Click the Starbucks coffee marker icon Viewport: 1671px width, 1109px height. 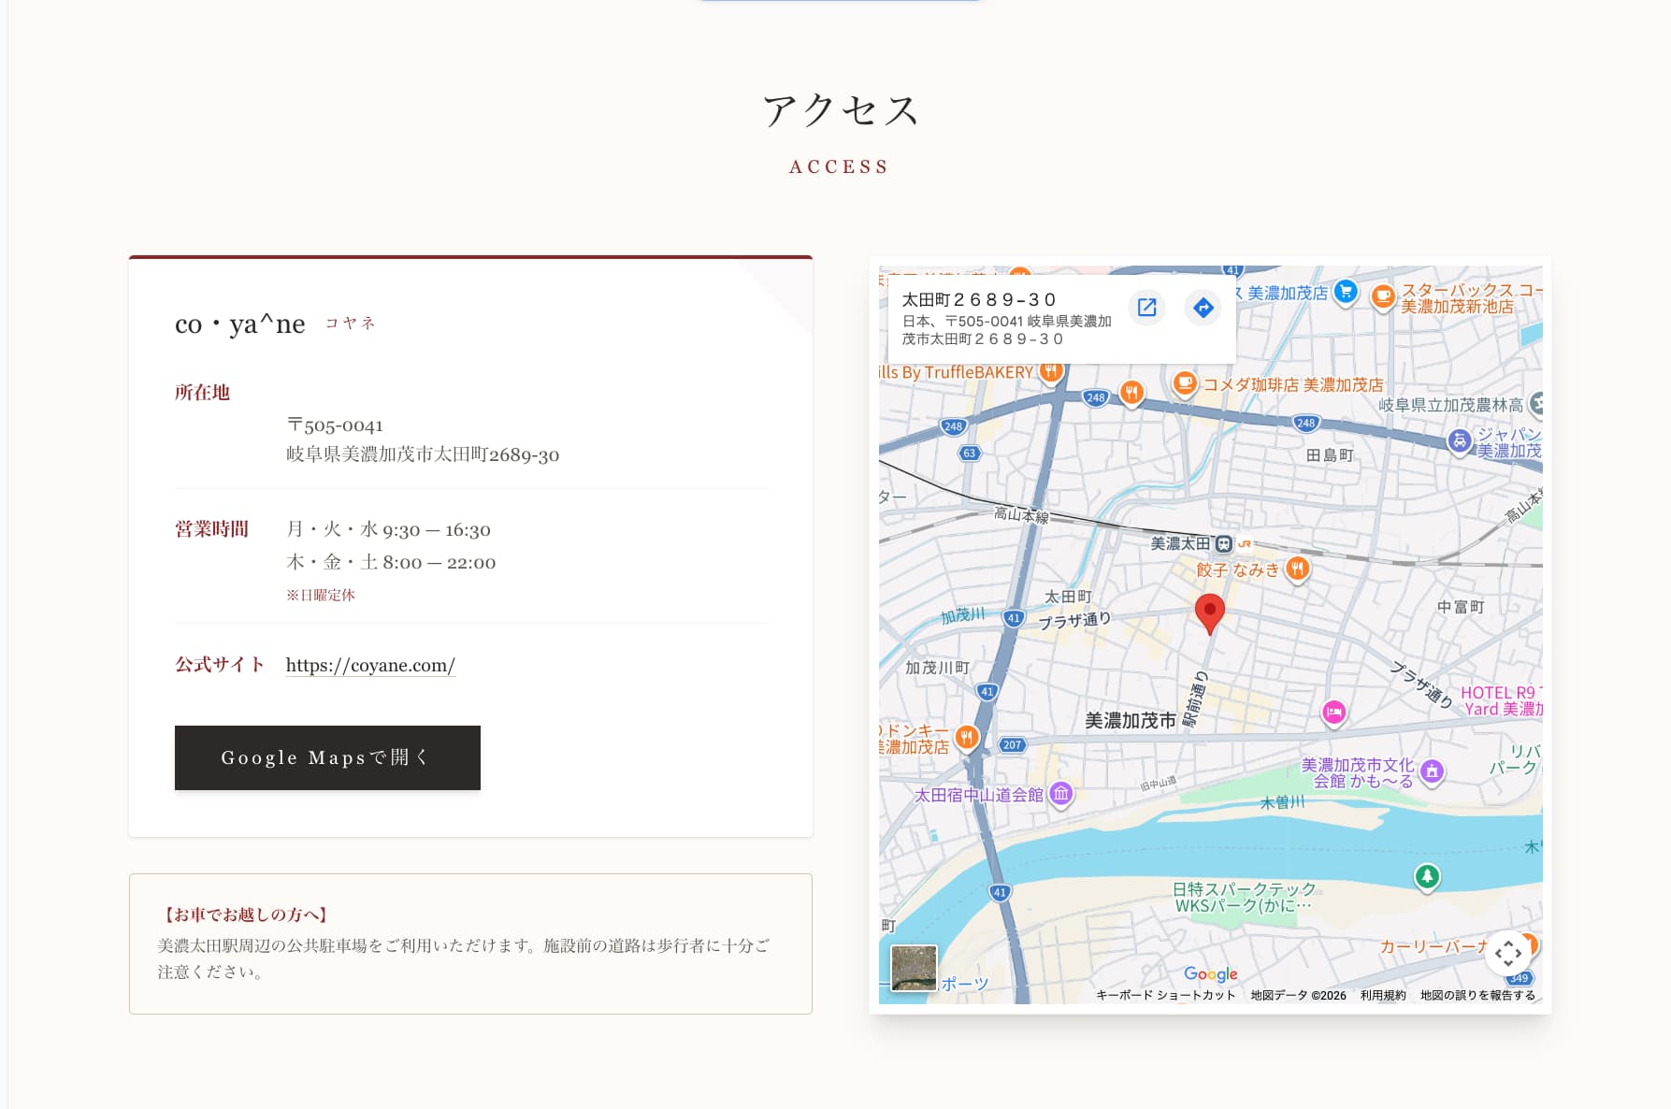[x=1382, y=297]
